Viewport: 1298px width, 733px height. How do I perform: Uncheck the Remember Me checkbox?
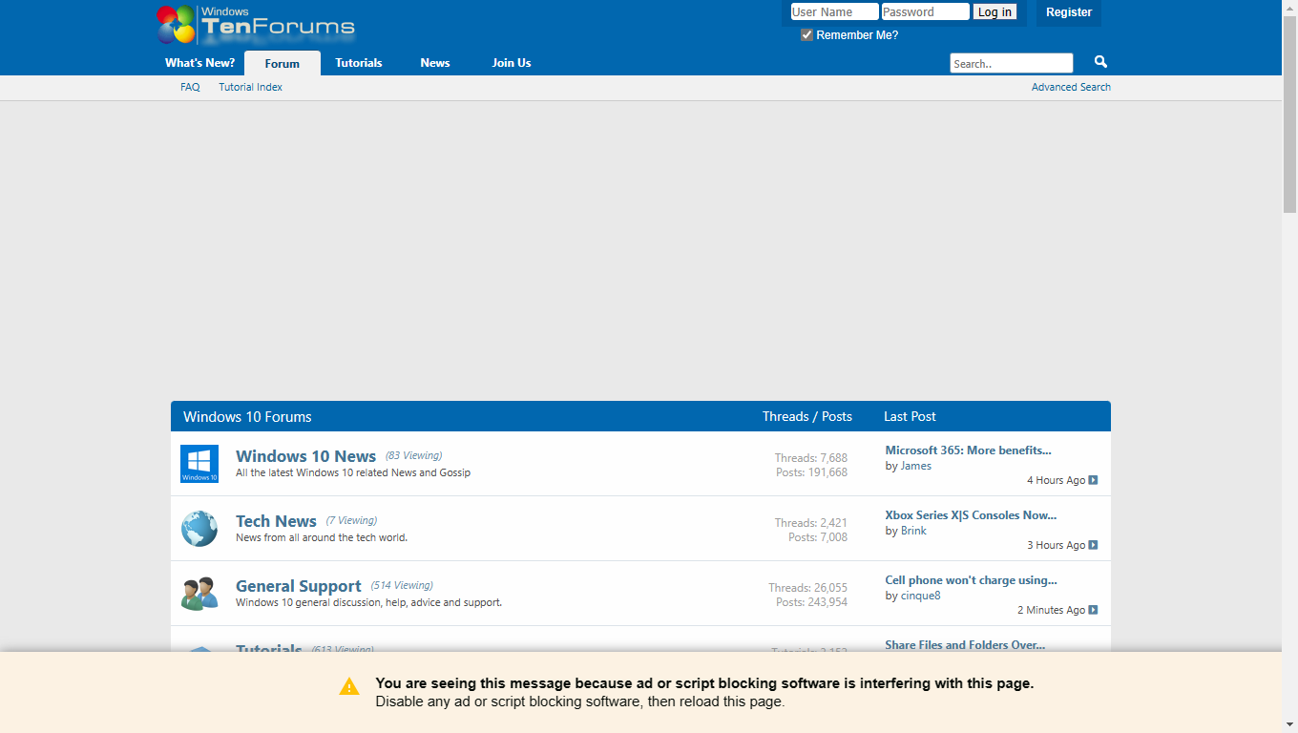[806, 34]
